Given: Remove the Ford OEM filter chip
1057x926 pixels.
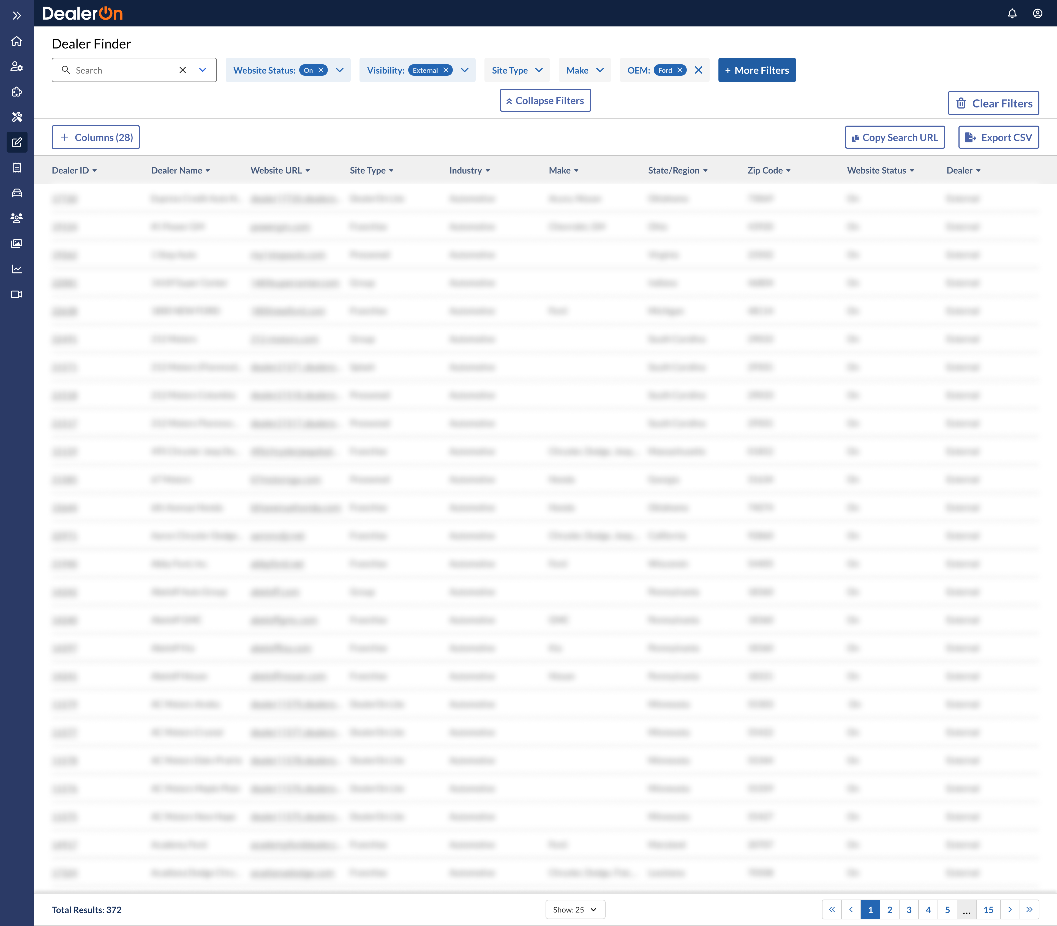Looking at the screenshot, I should pyautogui.click(x=680, y=70).
